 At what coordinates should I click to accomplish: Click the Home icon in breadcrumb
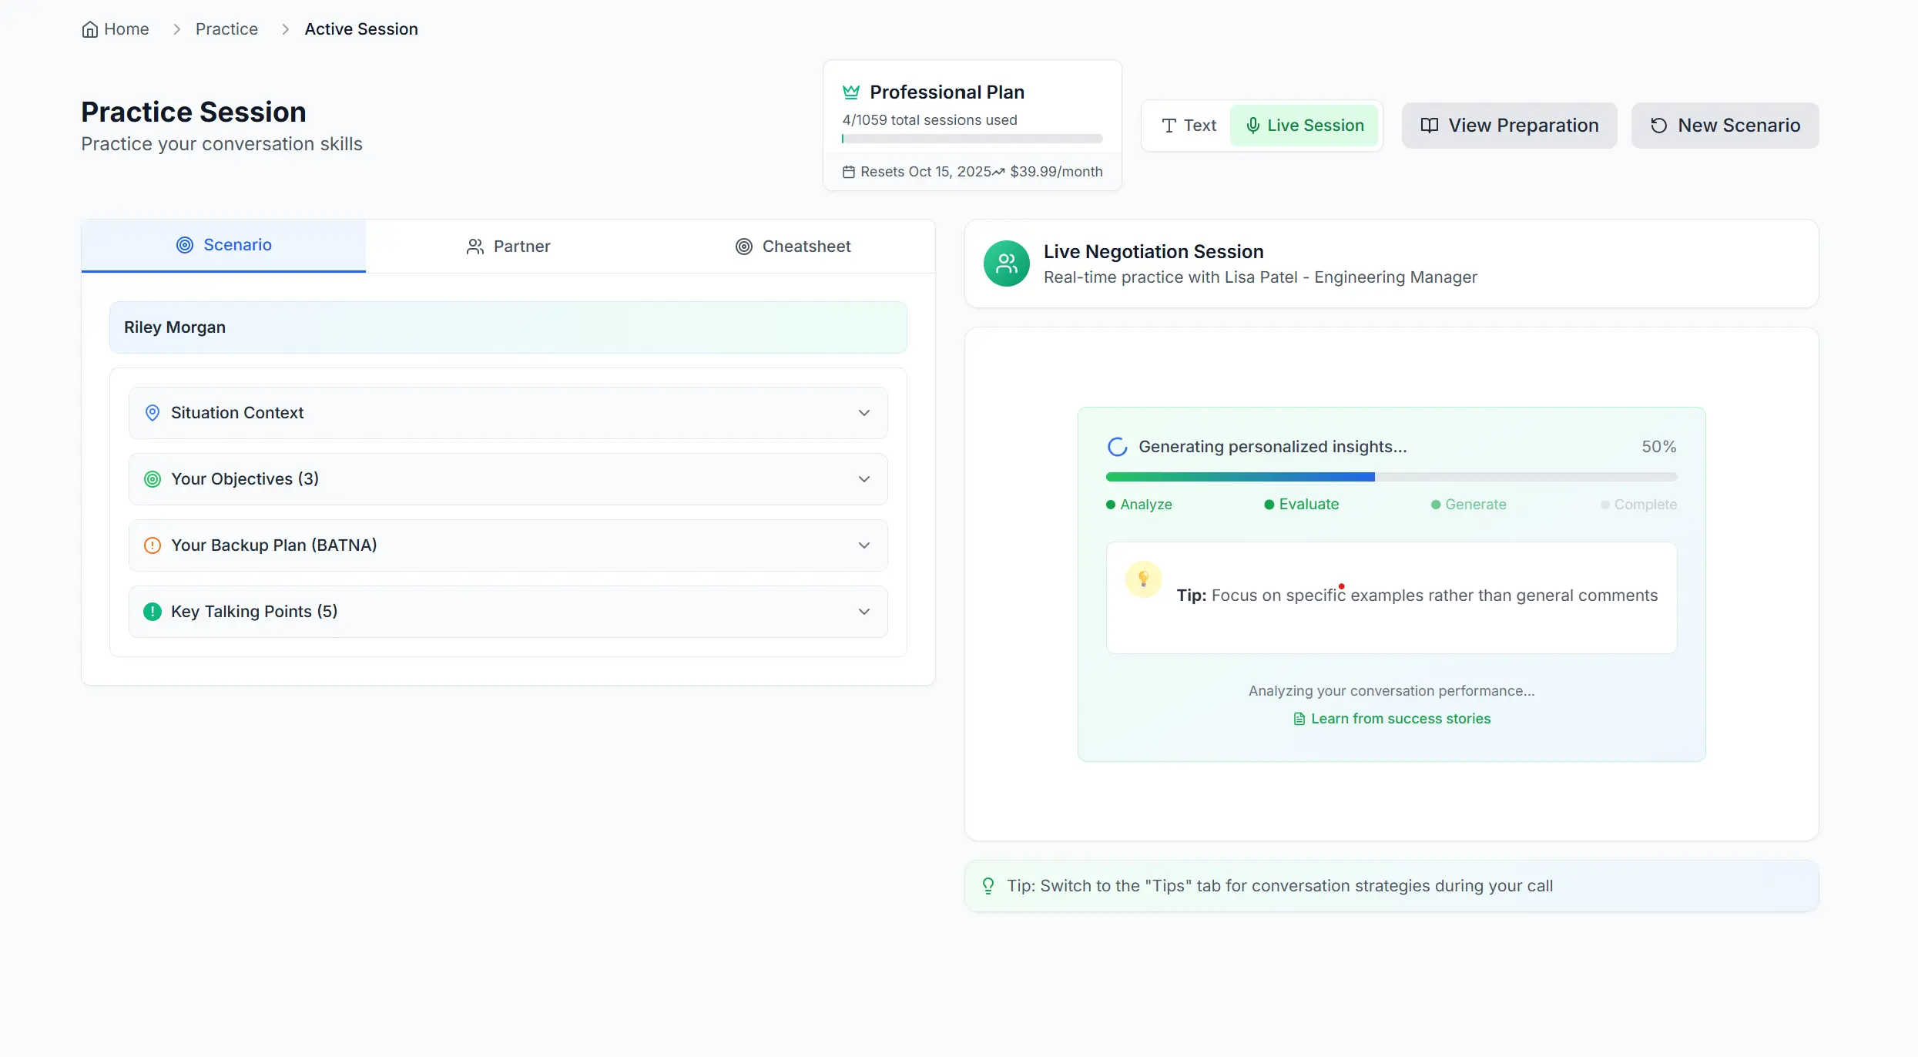click(90, 29)
